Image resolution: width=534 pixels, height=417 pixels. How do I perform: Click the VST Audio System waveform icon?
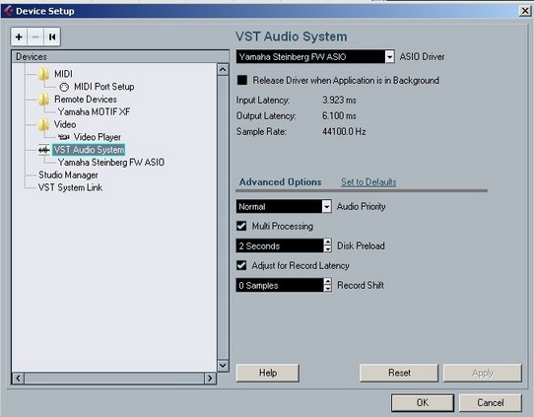(x=44, y=150)
